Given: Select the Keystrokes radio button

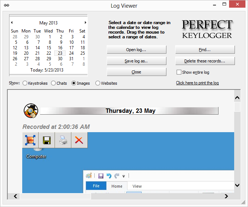Looking at the screenshot, I should point(25,83).
